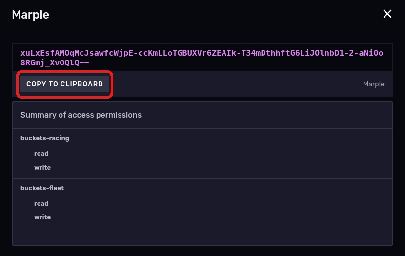Click gray bar between copy button and Marple label
This screenshot has height=256, width=405.
[x=234, y=84]
